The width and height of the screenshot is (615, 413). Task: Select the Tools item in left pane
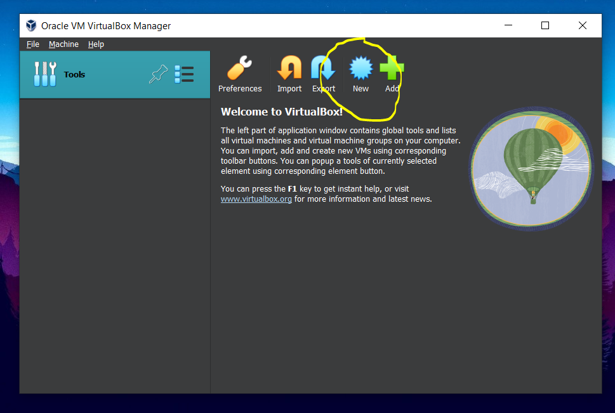(x=74, y=75)
